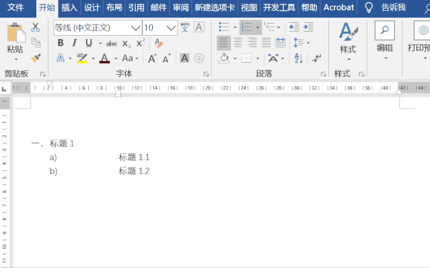Click the Clear Formatting eraser icon
The image size is (430, 268).
[159, 43]
